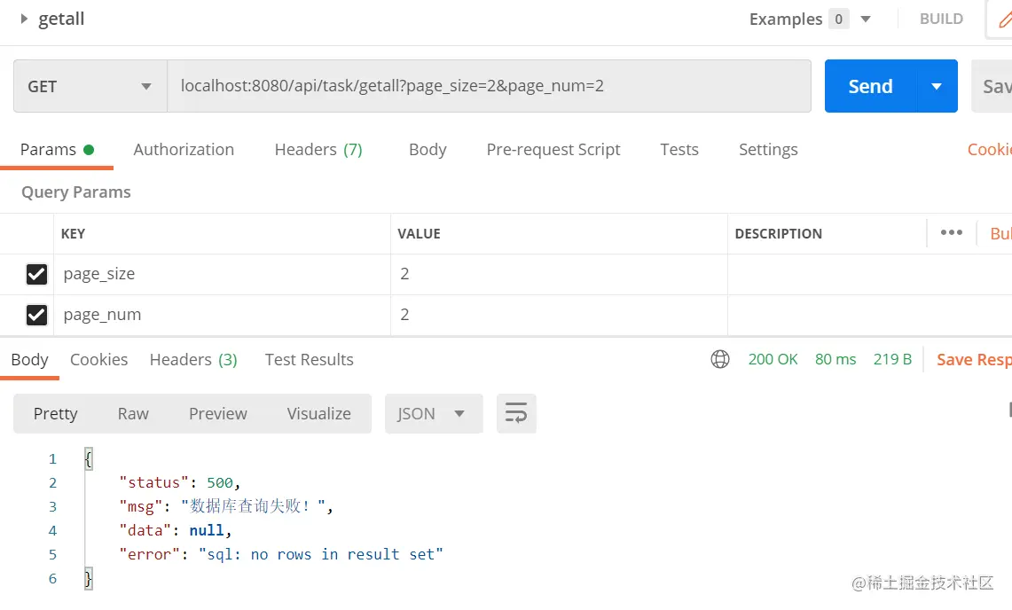The height and width of the screenshot is (610, 1012).
Task: Click the three dots column options
Action: [951, 232]
